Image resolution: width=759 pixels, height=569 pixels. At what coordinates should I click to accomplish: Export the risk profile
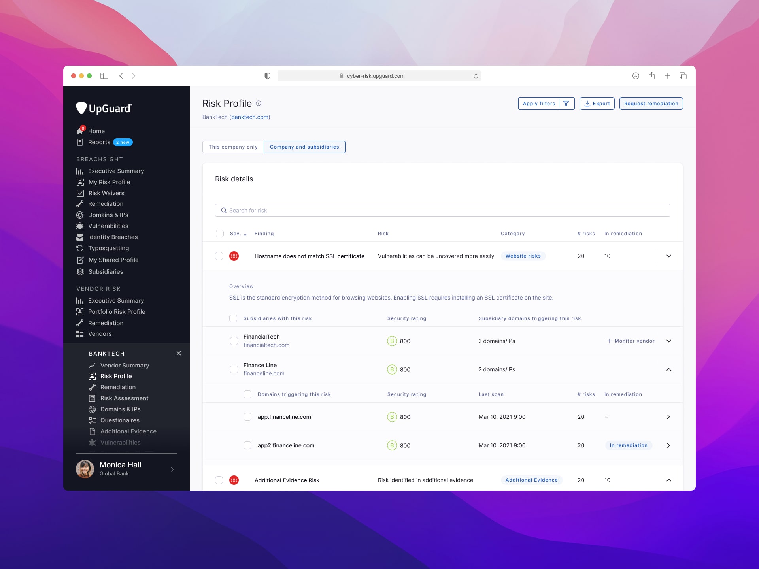597,104
